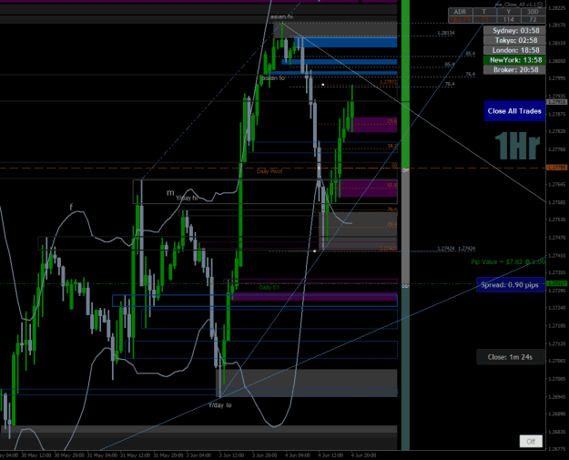Click the Sydney: 03:58 clock label

(x=514, y=30)
